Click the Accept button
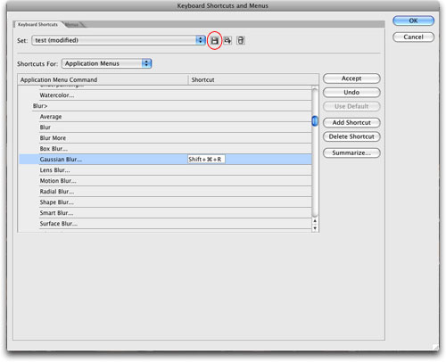 pos(351,78)
